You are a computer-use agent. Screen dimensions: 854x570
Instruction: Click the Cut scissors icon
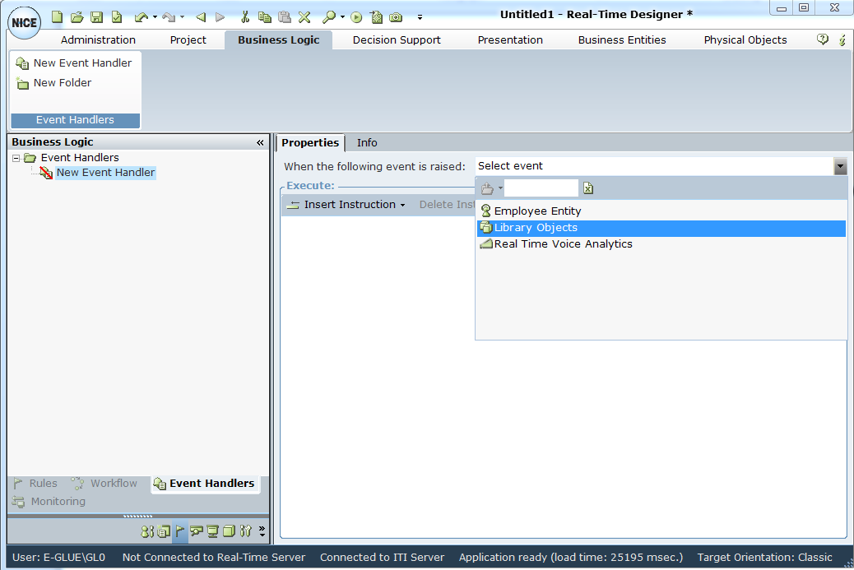click(244, 16)
